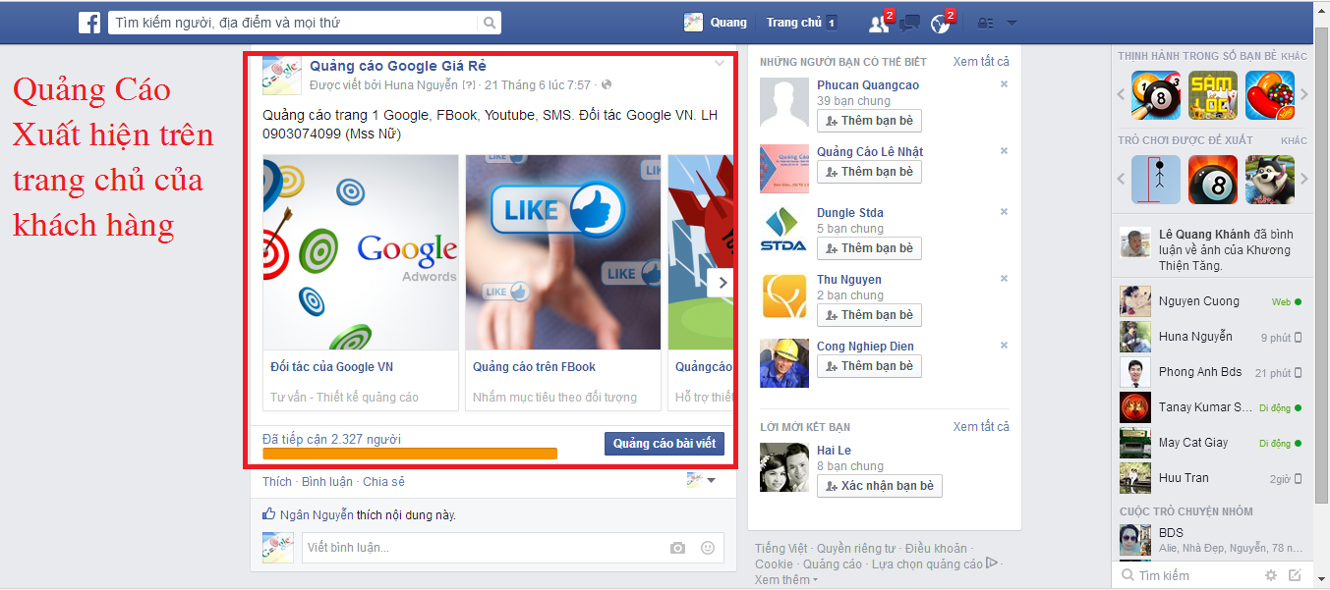Open Quảng cáo trên FBook link
This screenshot has height=590, width=1330.
point(534,367)
